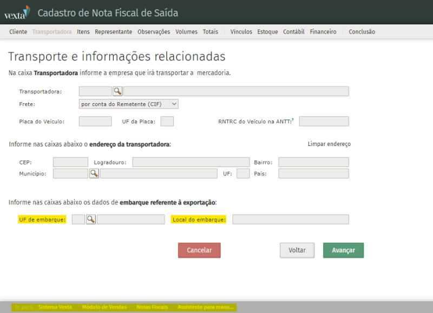This screenshot has height=313, width=433.
Task: Select the Logradouro text box
Action: (191, 162)
